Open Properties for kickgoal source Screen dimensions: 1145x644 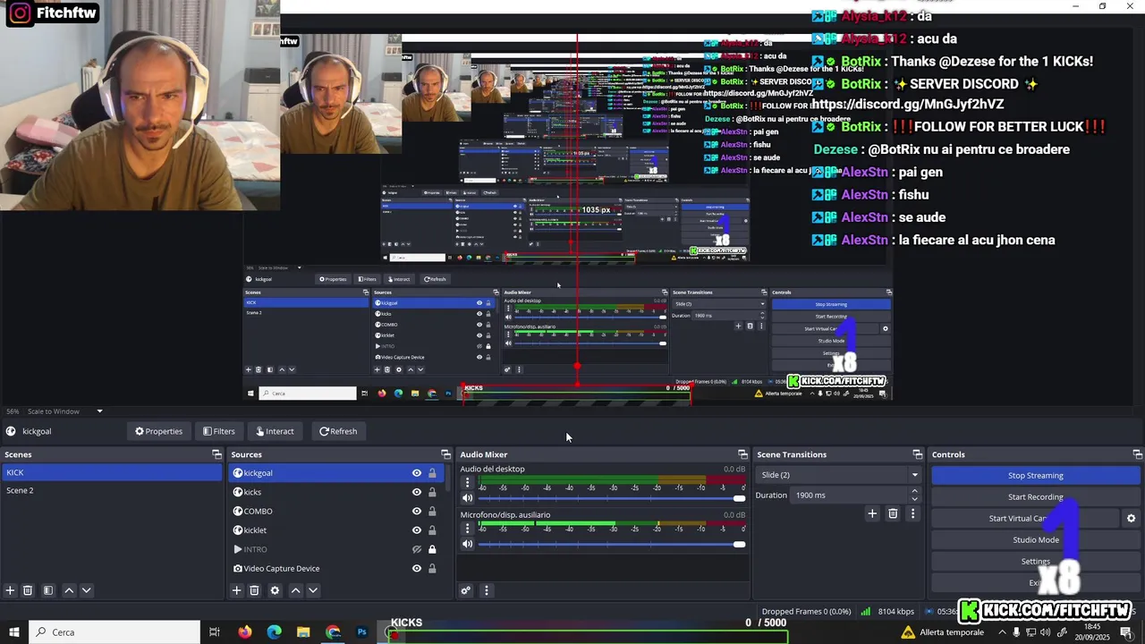tap(158, 431)
